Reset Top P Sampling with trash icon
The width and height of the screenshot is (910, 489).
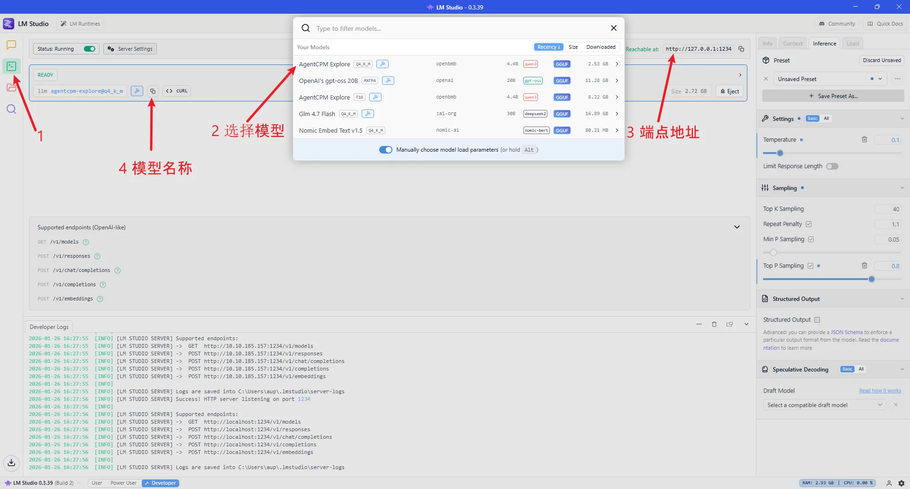pyautogui.click(x=864, y=266)
